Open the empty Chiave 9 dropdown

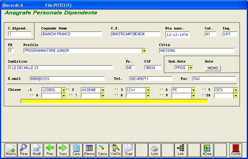click(193, 95)
